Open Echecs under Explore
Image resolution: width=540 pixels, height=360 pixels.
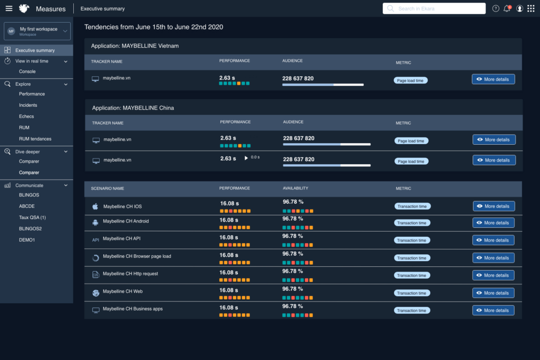coord(26,116)
